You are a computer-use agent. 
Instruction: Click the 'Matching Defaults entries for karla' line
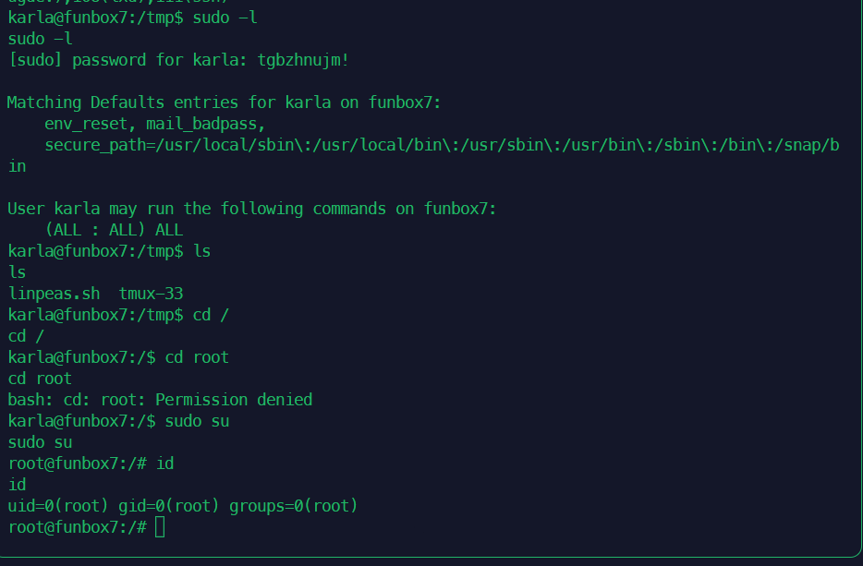[x=224, y=102]
